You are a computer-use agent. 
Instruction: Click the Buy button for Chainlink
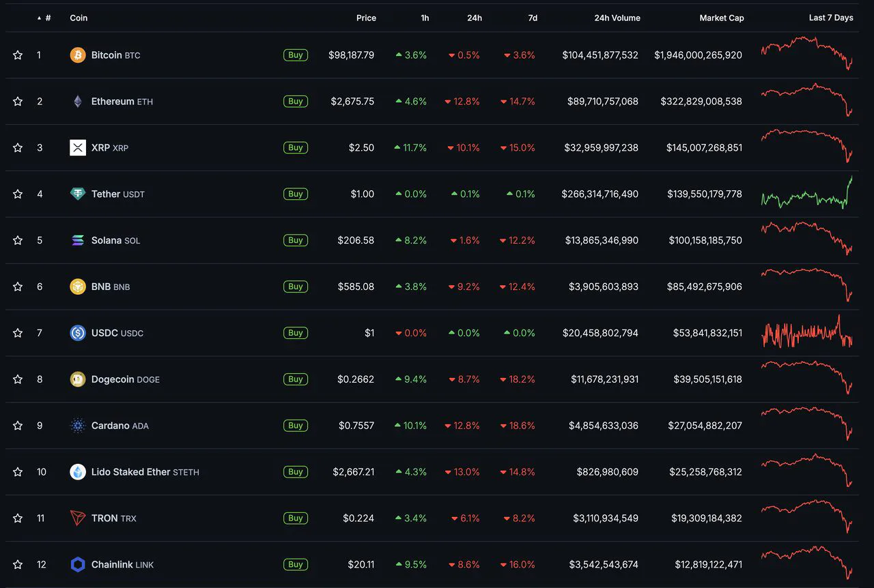coord(296,565)
